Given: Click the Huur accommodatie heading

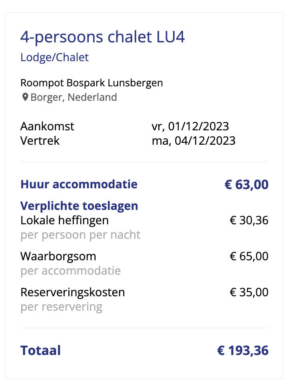Looking at the screenshot, I should 79,184.
